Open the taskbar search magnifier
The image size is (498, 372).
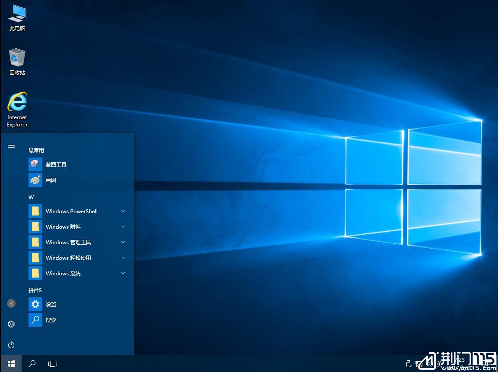click(x=32, y=364)
